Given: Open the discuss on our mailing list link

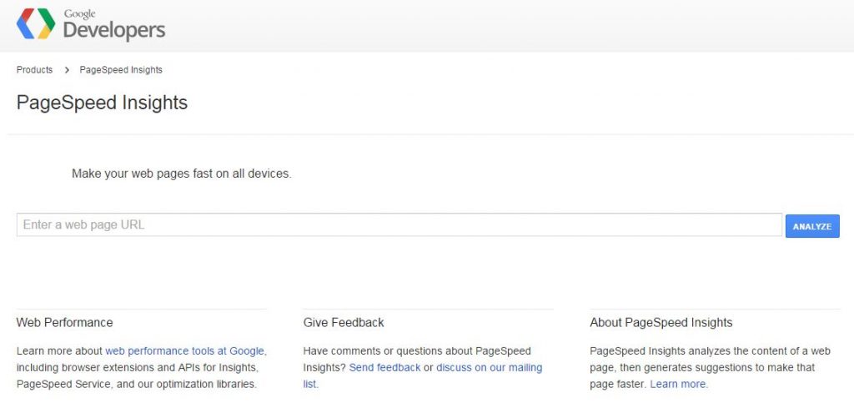Looking at the screenshot, I should [489, 368].
